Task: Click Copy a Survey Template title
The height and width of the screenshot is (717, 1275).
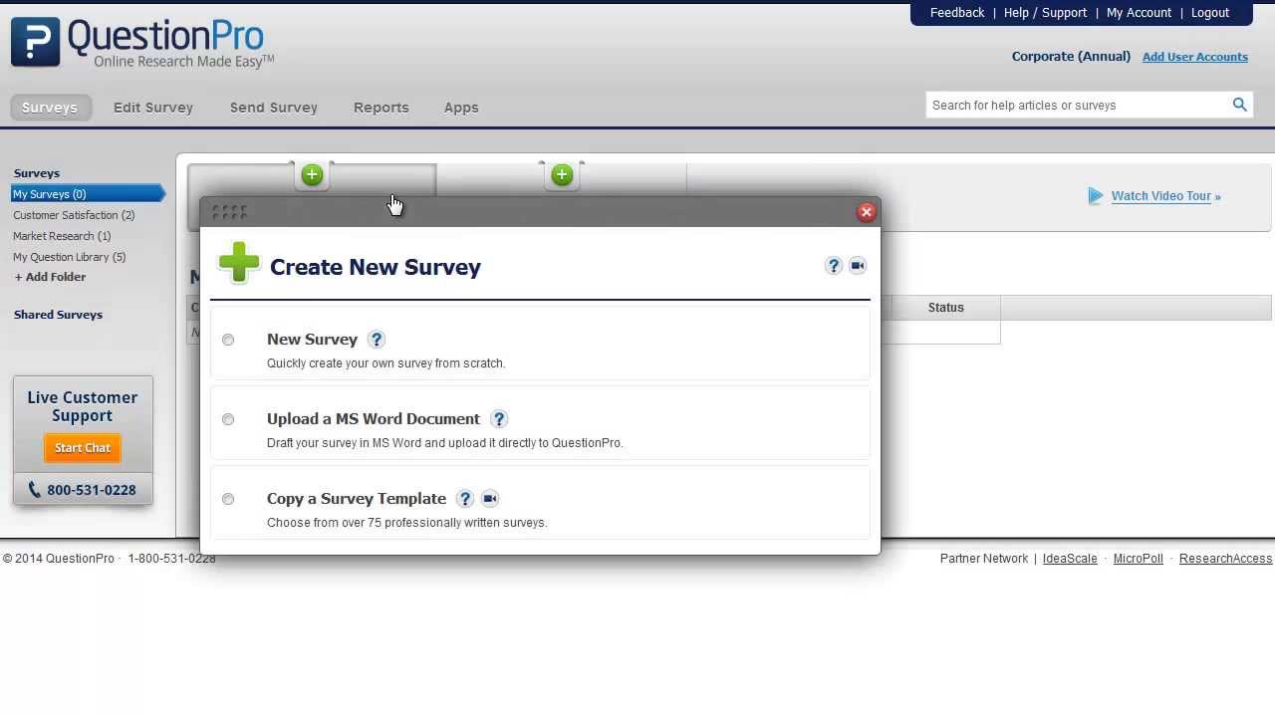Action: coord(357,499)
